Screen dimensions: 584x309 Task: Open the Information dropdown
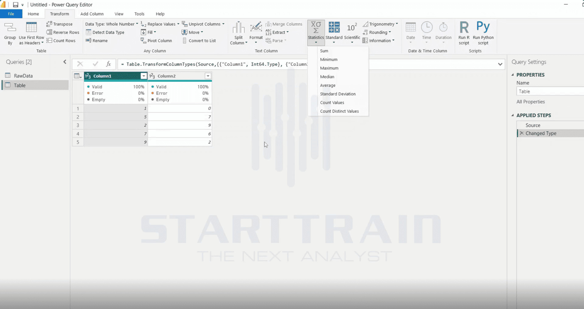coord(379,40)
